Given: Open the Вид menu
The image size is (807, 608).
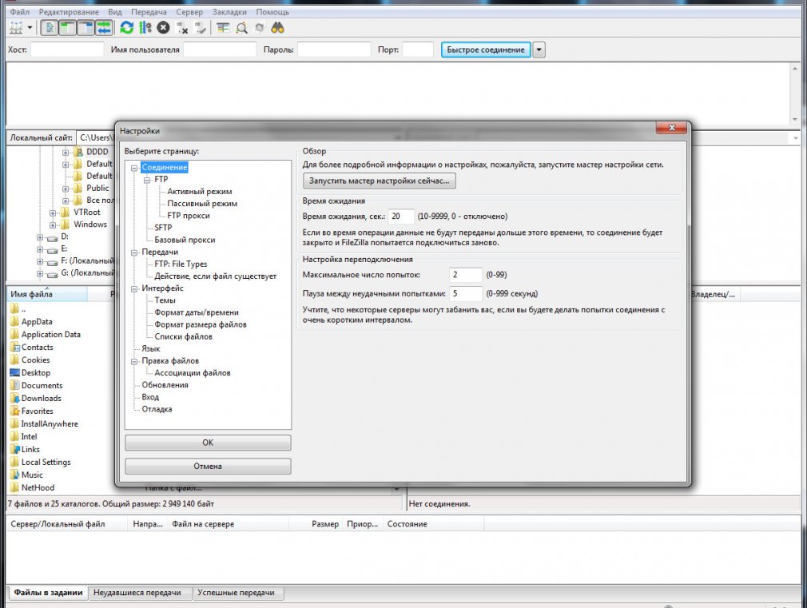Looking at the screenshot, I should point(115,12).
